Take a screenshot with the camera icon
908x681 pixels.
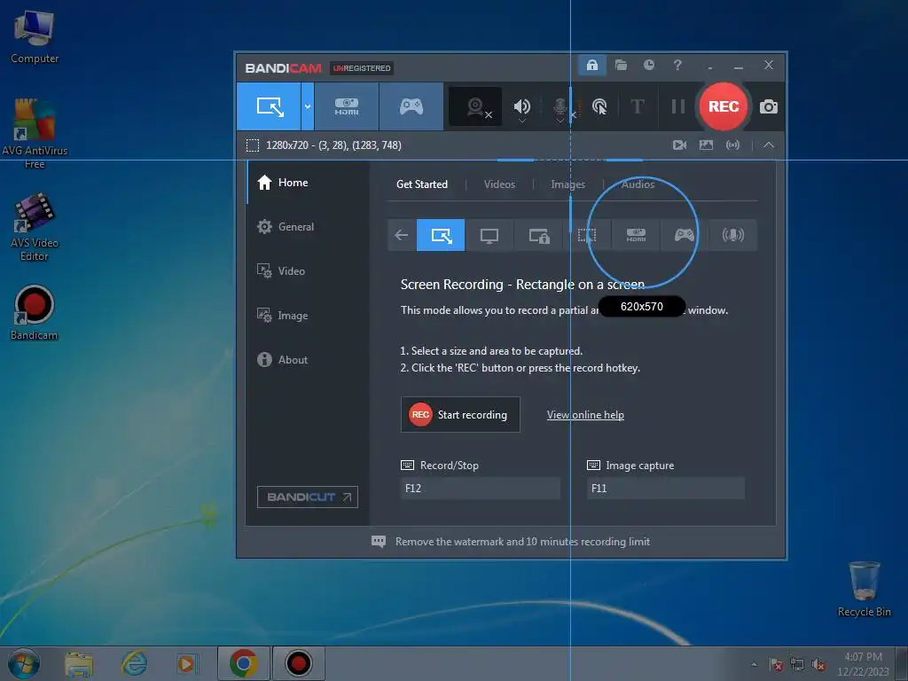click(769, 106)
